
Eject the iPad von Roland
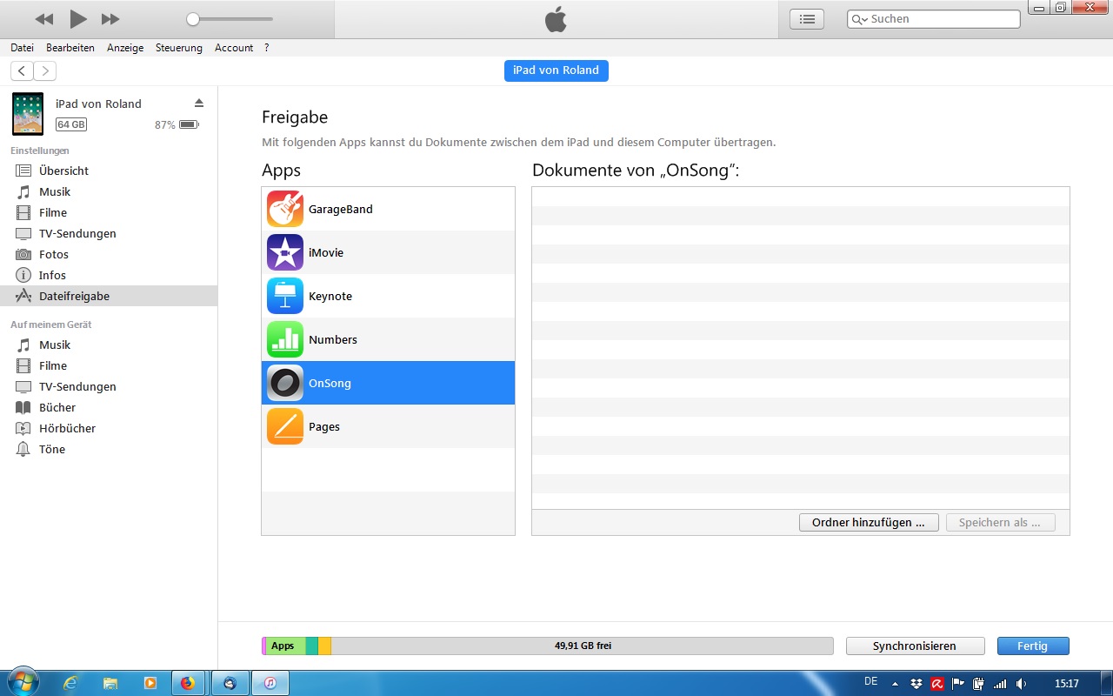199,103
